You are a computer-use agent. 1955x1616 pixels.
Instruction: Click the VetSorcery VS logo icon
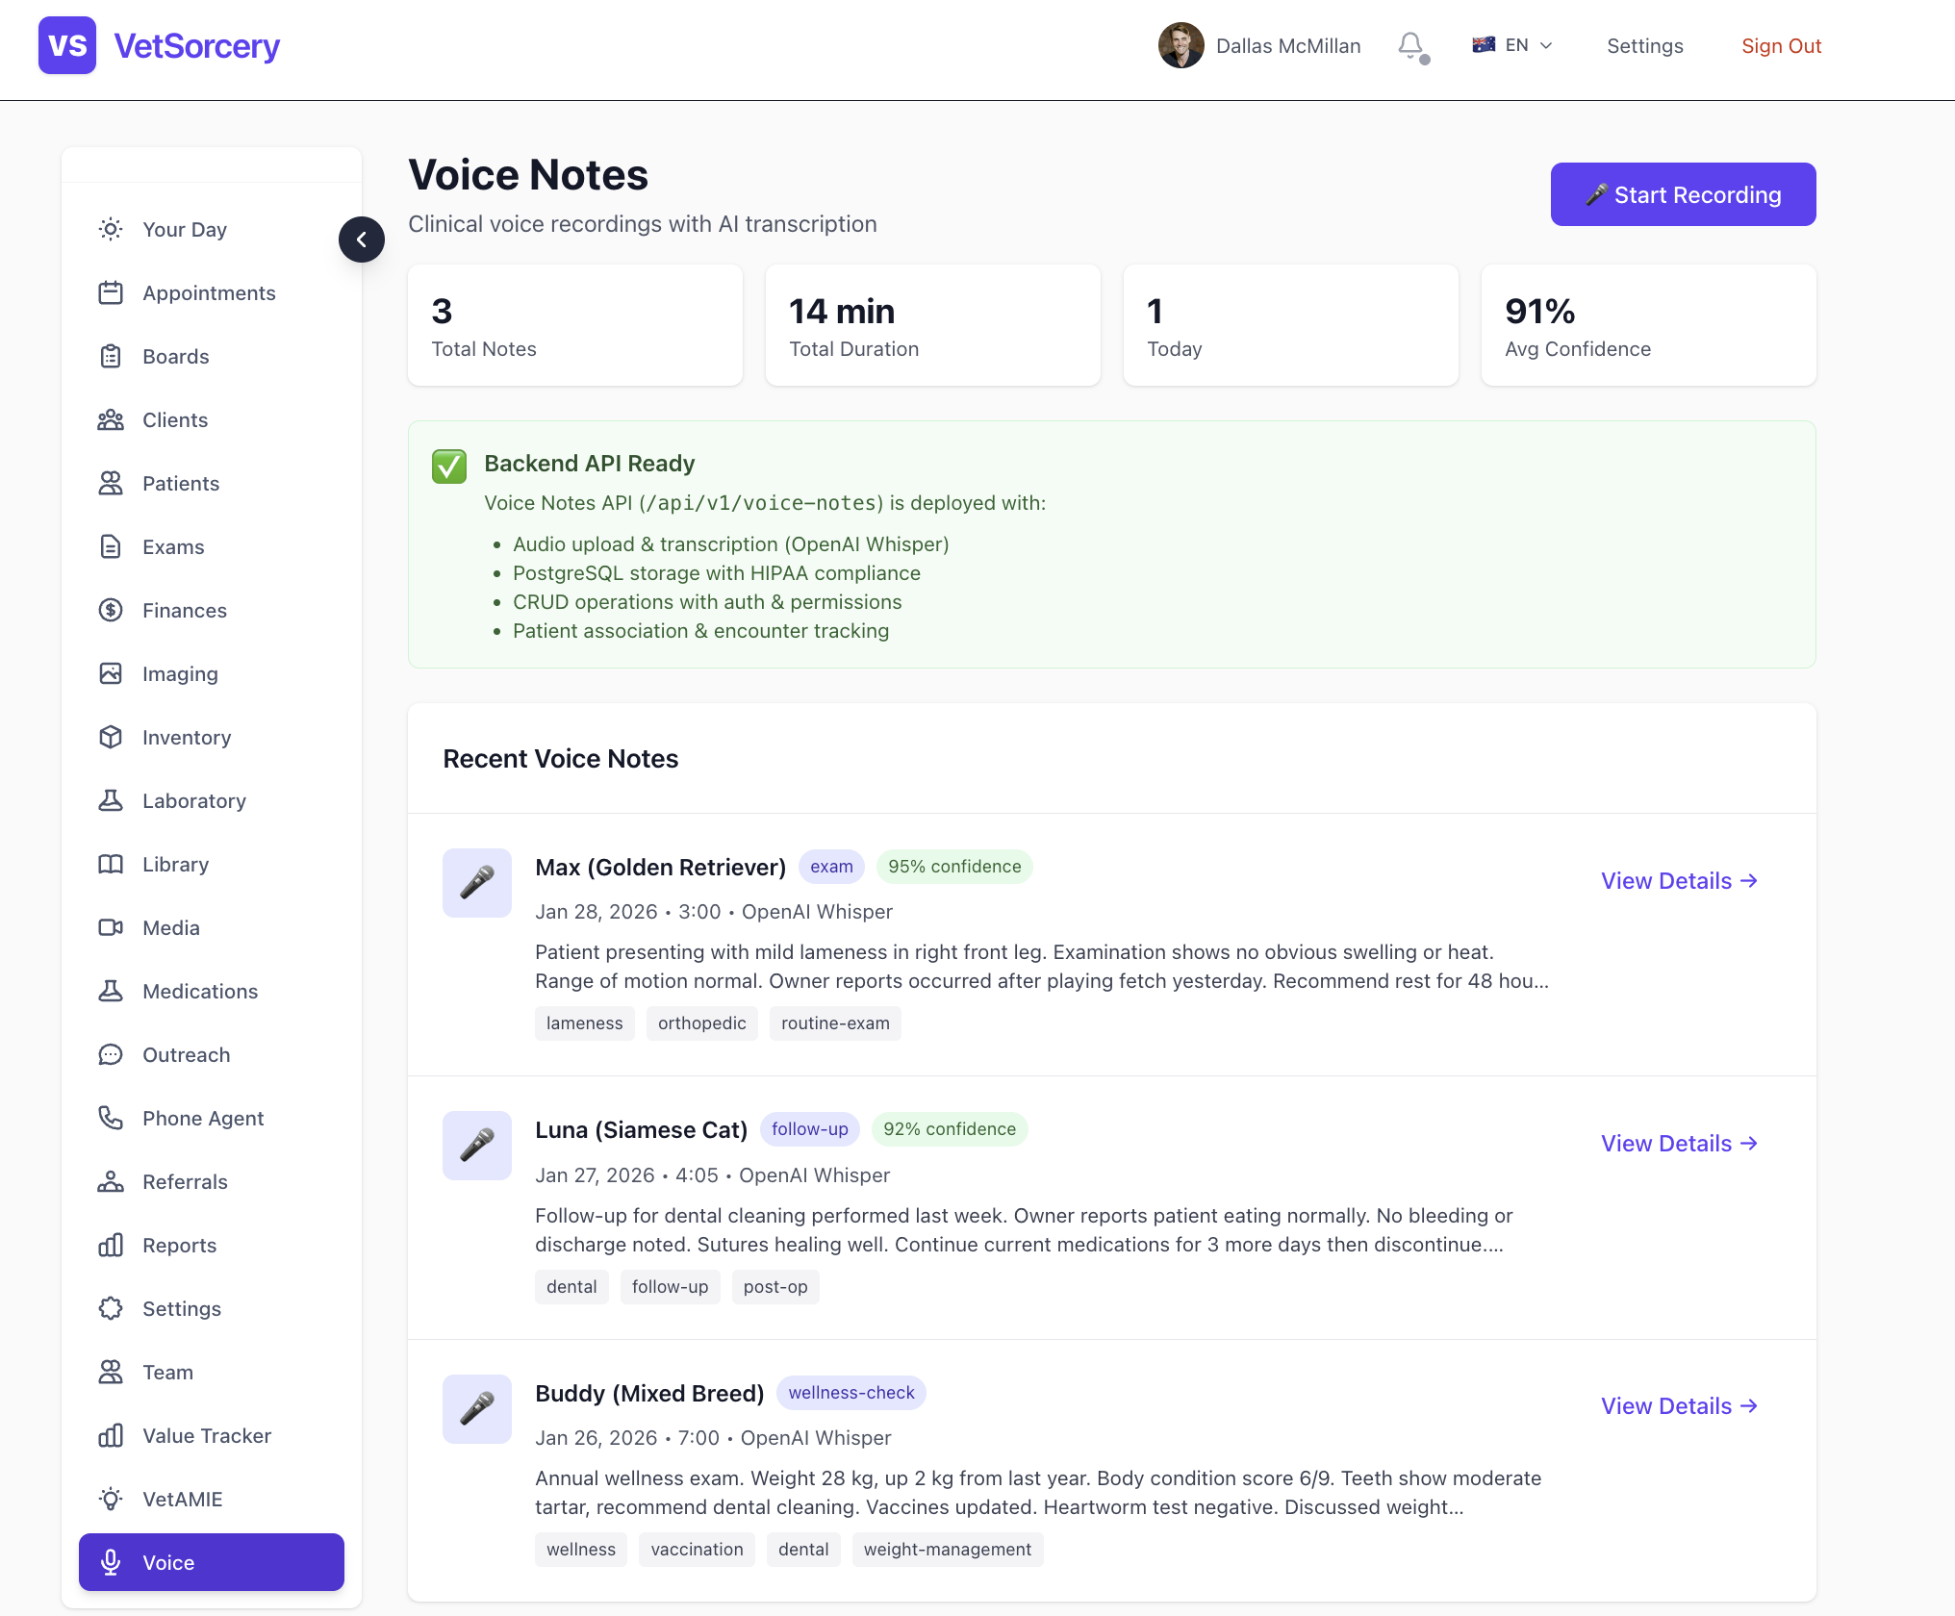(67, 45)
